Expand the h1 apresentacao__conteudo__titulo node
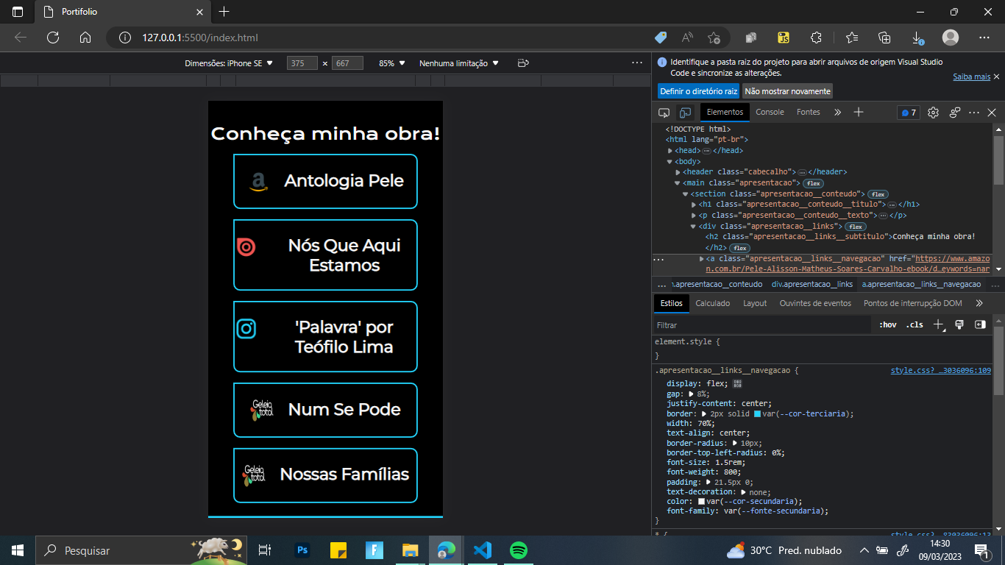Image resolution: width=1005 pixels, height=565 pixels. pos(694,205)
